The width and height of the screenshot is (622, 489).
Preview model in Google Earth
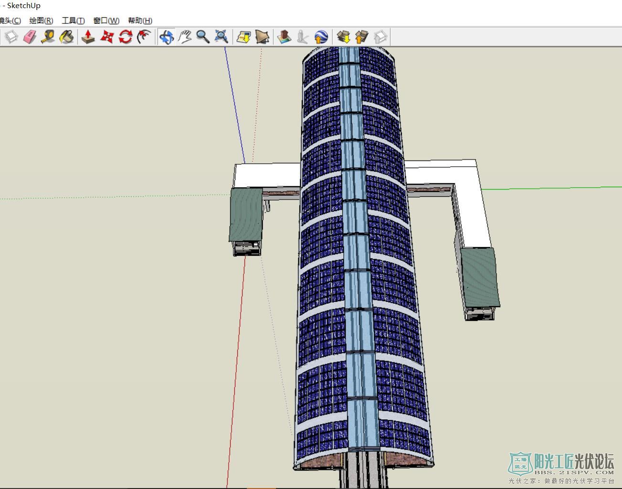(x=321, y=37)
